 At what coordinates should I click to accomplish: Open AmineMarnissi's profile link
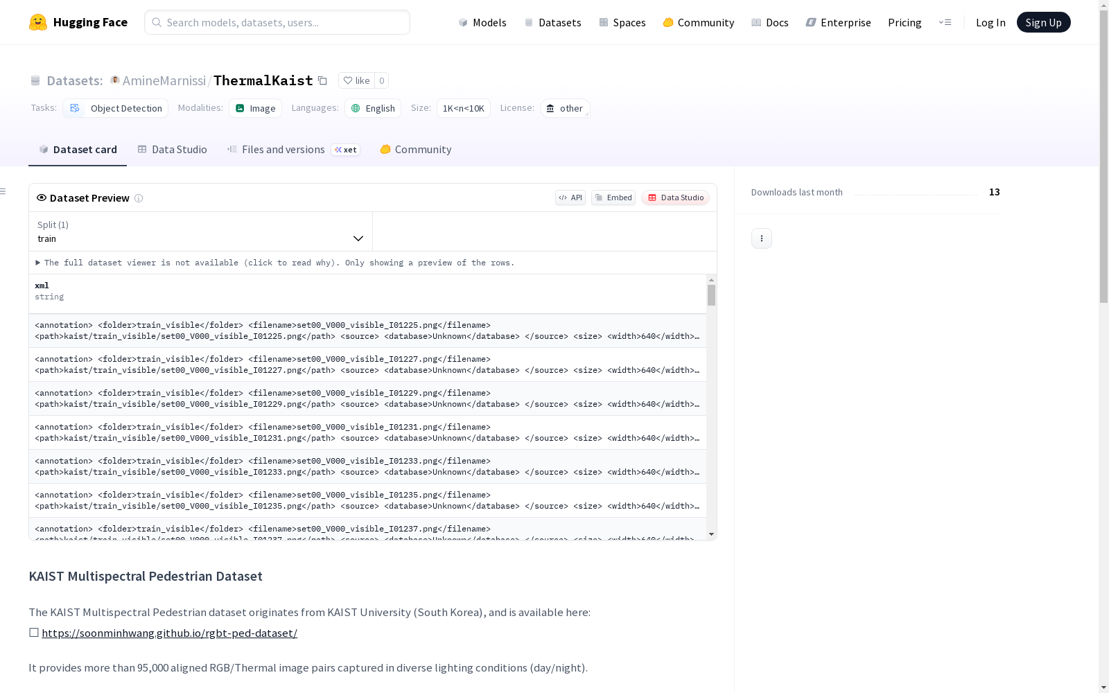point(164,80)
